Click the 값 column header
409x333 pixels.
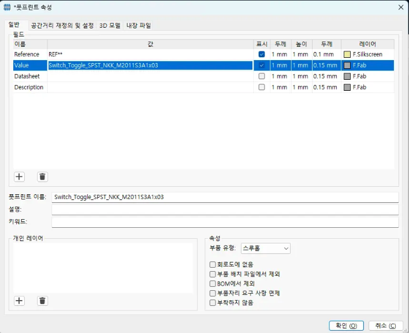pyautogui.click(x=150, y=44)
